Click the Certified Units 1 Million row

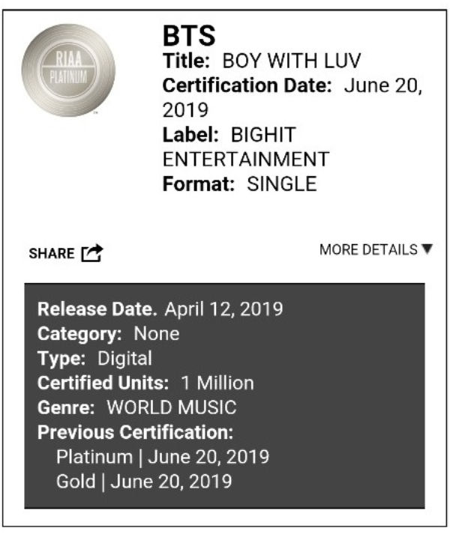click(145, 383)
